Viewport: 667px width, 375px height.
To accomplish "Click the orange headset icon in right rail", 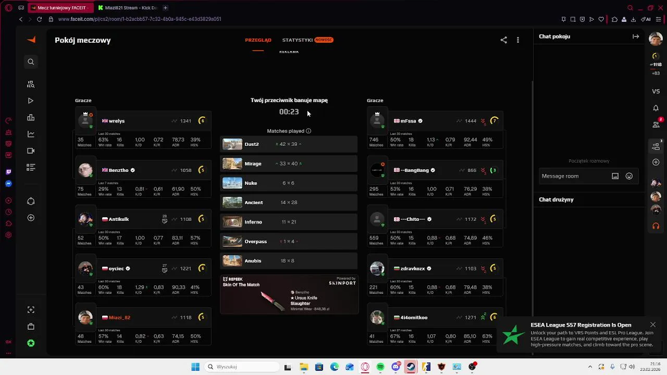I will pos(656,226).
